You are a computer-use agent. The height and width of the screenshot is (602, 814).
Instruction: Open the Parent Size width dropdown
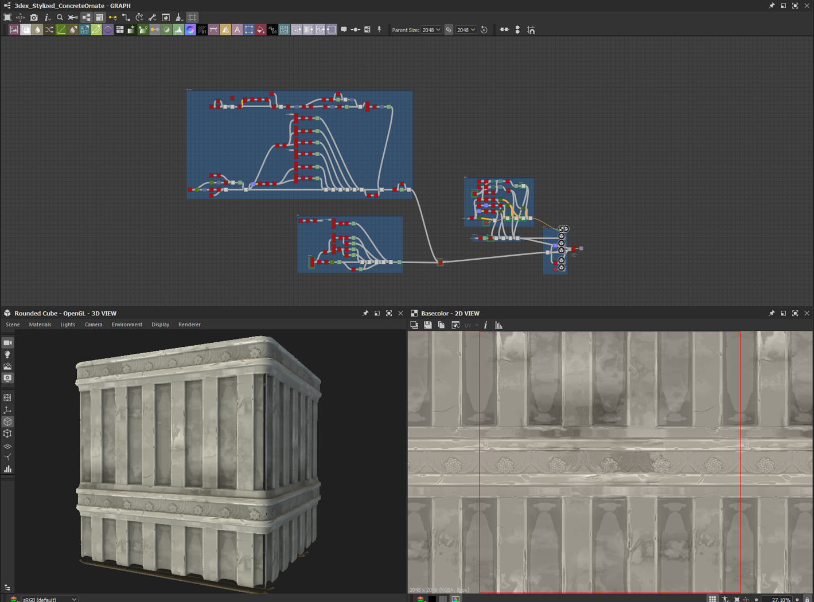coord(431,30)
